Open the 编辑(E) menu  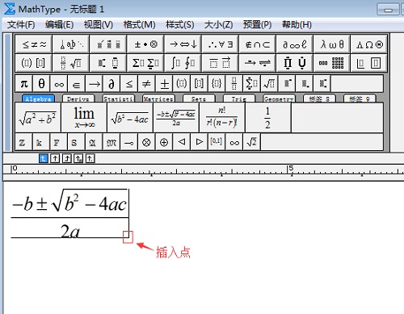pyautogui.click(x=59, y=25)
